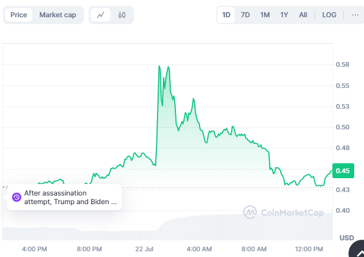Click the purple news history icon
The image size is (364, 257).
(x=16, y=197)
